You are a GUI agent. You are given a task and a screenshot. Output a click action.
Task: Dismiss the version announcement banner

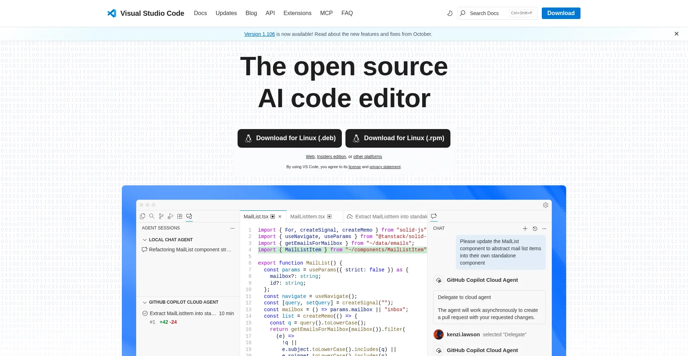pos(676,34)
